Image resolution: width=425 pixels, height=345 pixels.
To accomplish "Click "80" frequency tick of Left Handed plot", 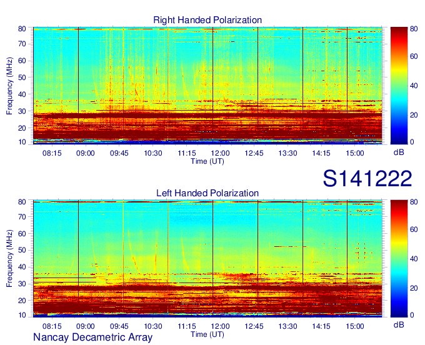I will tap(22, 202).
